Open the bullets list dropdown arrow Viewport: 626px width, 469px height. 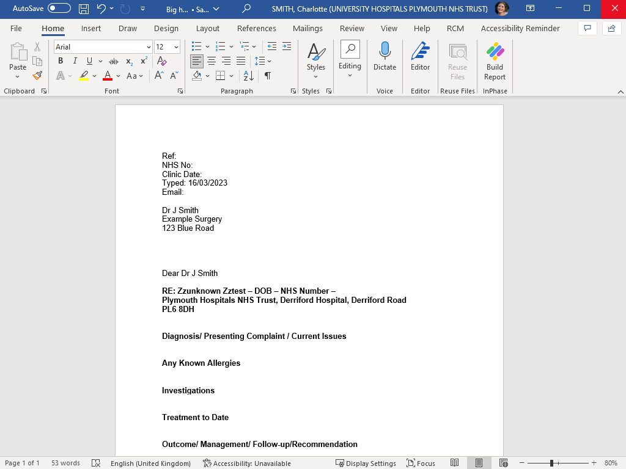[x=207, y=46]
